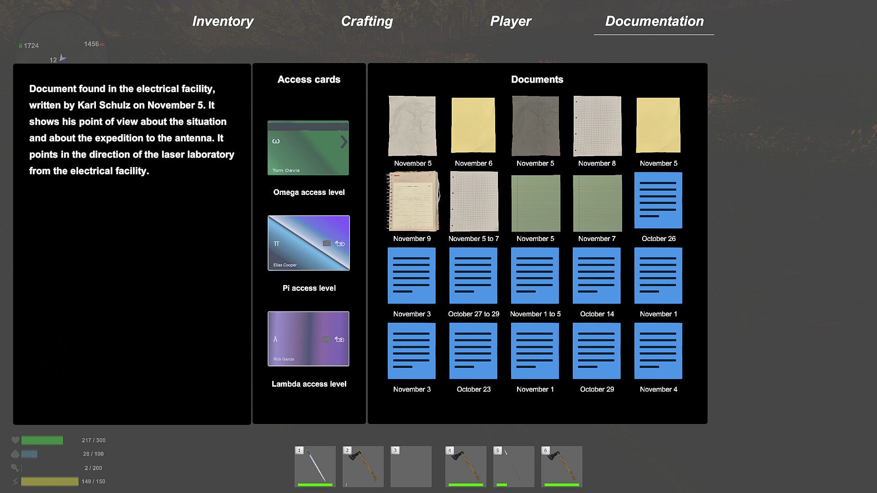The height and width of the screenshot is (493, 877).
Task: Open the blue document October 14
Action: pyautogui.click(x=597, y=276)
